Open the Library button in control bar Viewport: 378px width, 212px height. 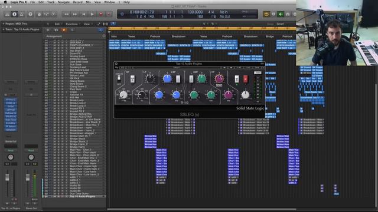pos(7,14)
